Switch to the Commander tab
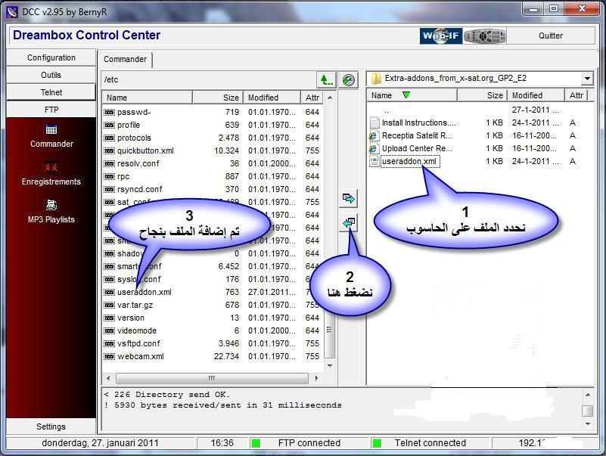Image resolution: width=606 pixels, height=456 pixels. pos(126,59)
